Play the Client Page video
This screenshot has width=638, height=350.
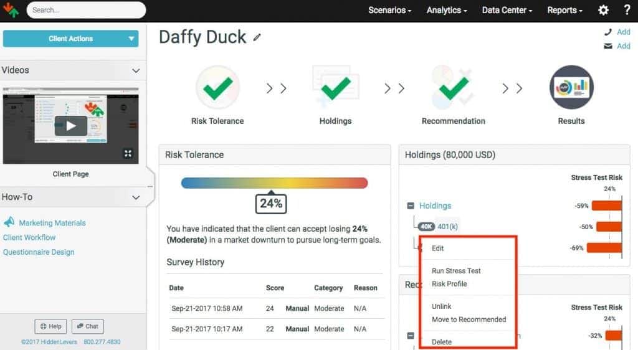coord(71,126)
